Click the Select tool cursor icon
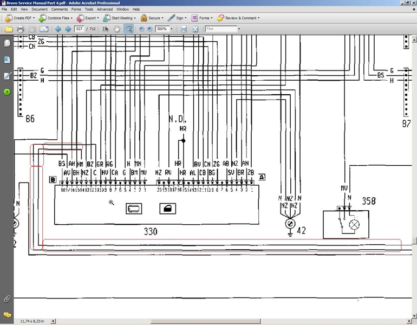 (x=106, y=29)
